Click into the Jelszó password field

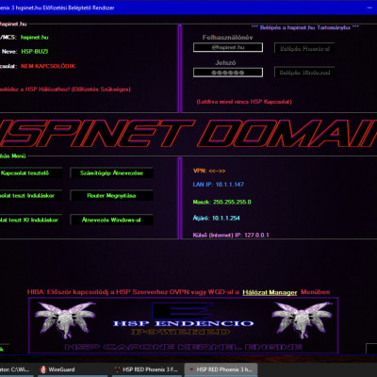click(x=228, y=73)
